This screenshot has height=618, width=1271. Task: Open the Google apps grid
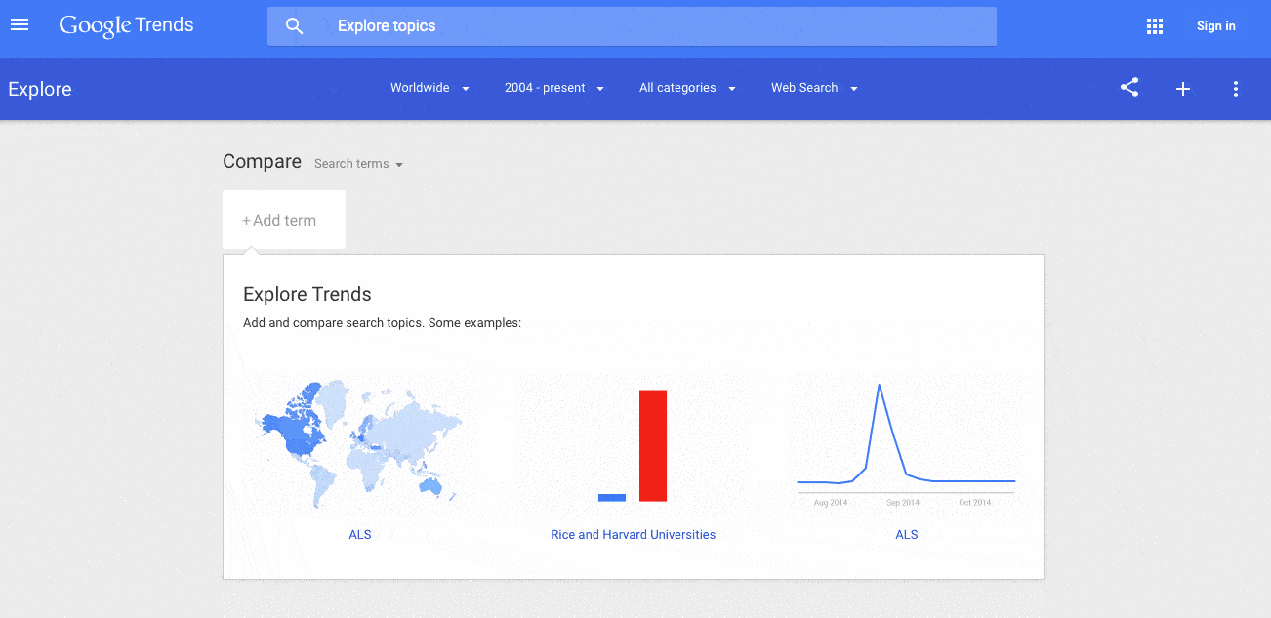coord(1155,26)
